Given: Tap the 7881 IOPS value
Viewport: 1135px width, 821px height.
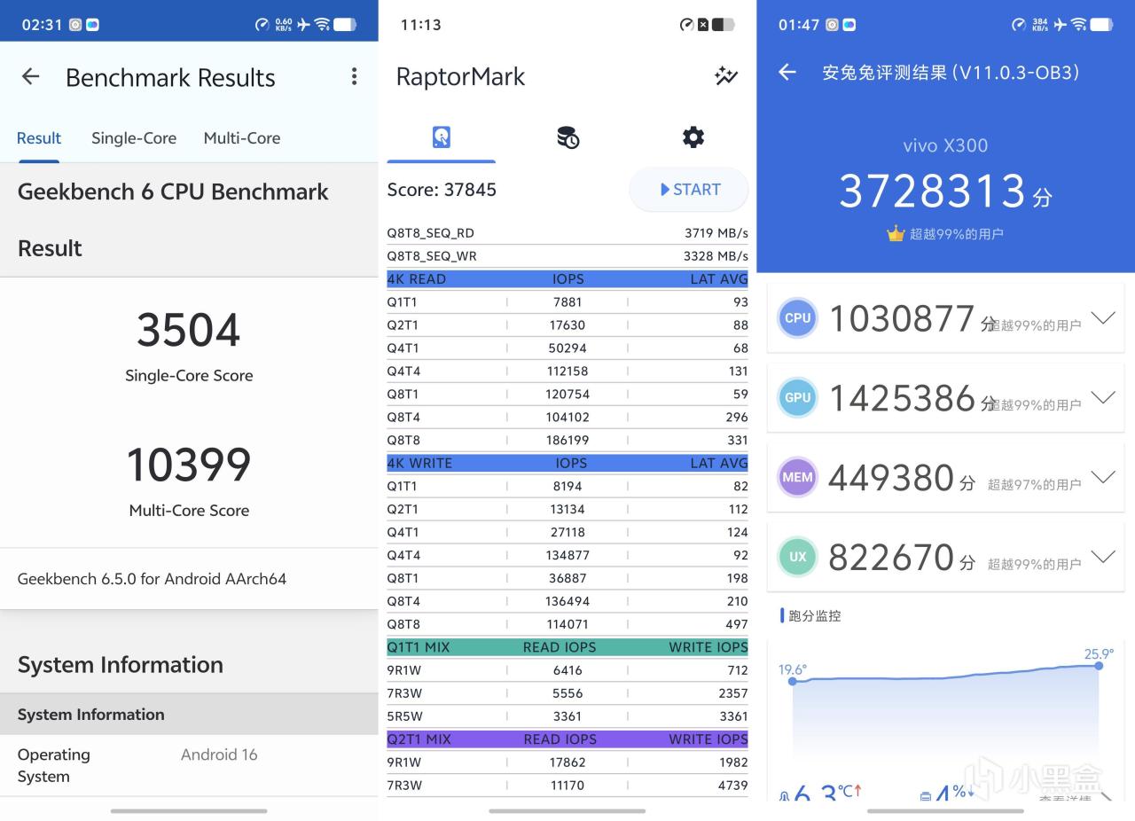Looking at the screenshot, I should (567, 302).
